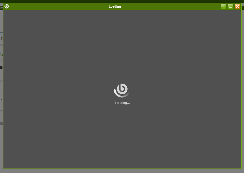Close the Loading window with orange X

(x=237, y=6)
